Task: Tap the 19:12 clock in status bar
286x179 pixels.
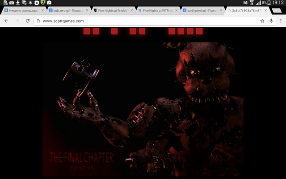Action: 278,3
